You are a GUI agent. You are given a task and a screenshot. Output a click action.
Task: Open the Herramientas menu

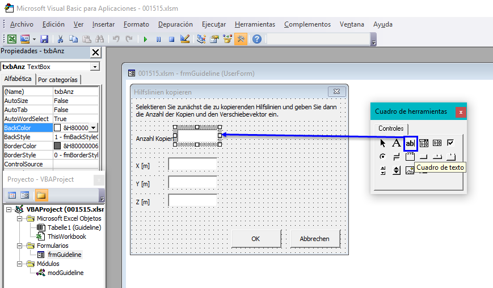[255, 24]
